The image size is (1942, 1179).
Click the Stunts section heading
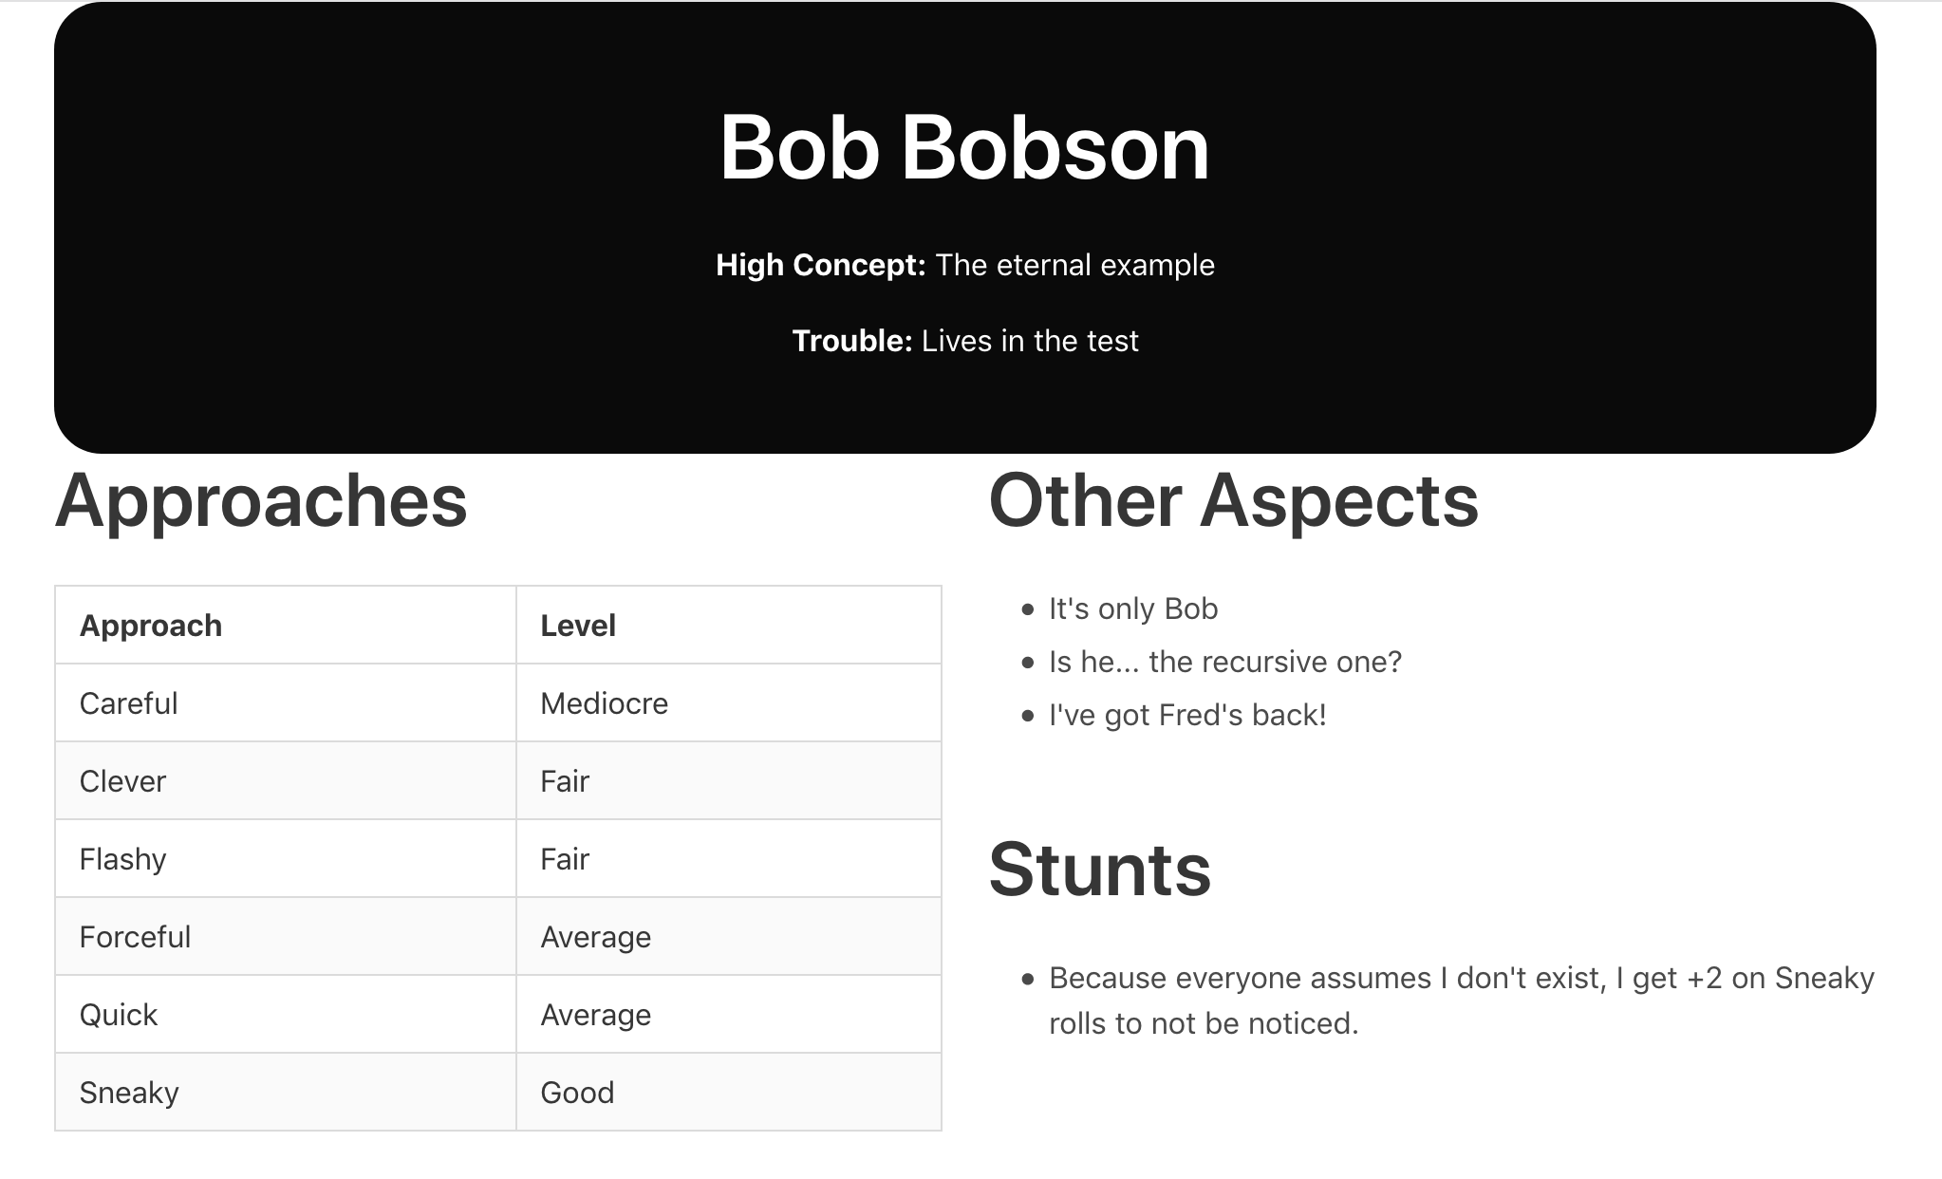point(1099,870)
